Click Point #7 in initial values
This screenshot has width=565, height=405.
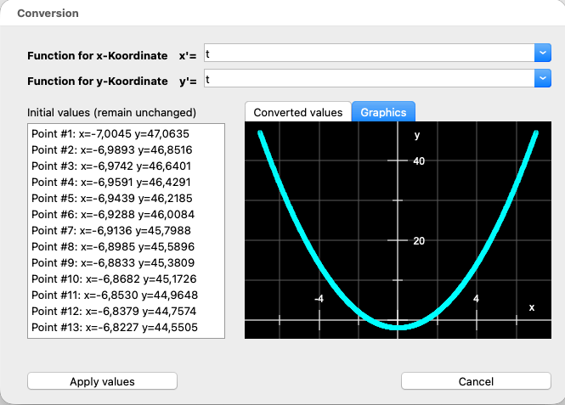click(x=110, y=230)
